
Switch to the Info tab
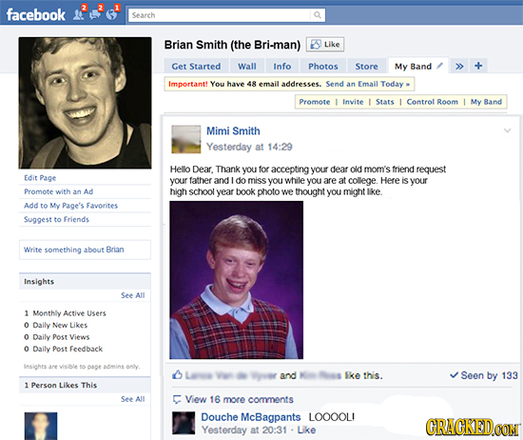(x=282, y=66)
